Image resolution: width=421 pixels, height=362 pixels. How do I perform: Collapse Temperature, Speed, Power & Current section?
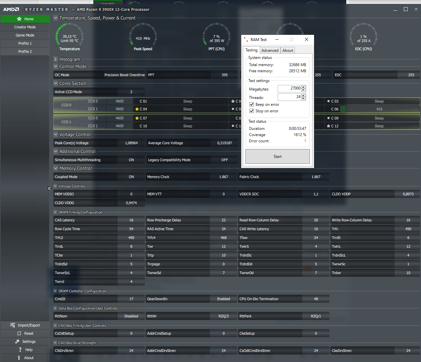[56, 18]
